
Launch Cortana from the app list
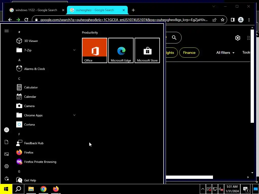click(46, 125)
